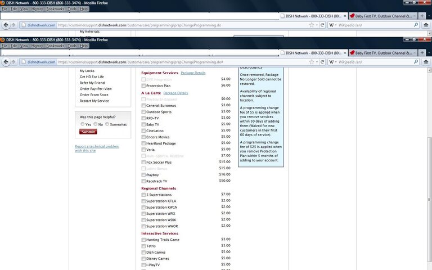Open the Restart My Service link
Screen dimensions: 432x270
point(94,101)
